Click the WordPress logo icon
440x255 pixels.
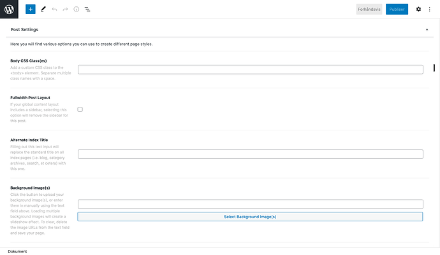11,10
